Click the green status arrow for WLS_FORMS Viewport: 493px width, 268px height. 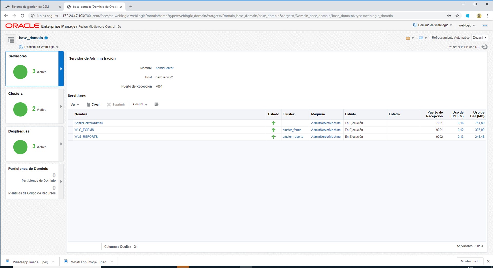(x=273, y=130)
